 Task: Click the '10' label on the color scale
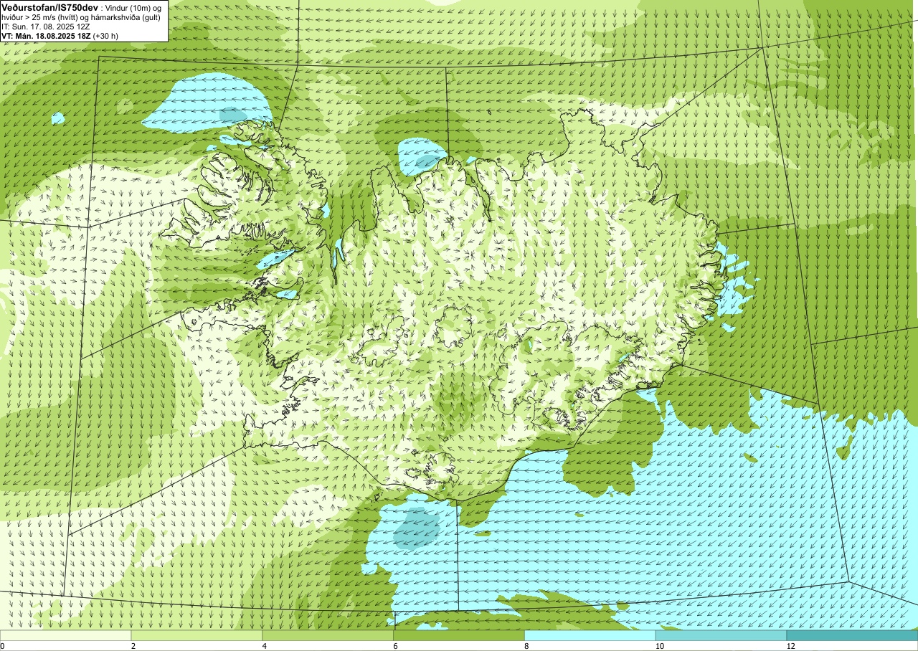(x=659, y=646)
